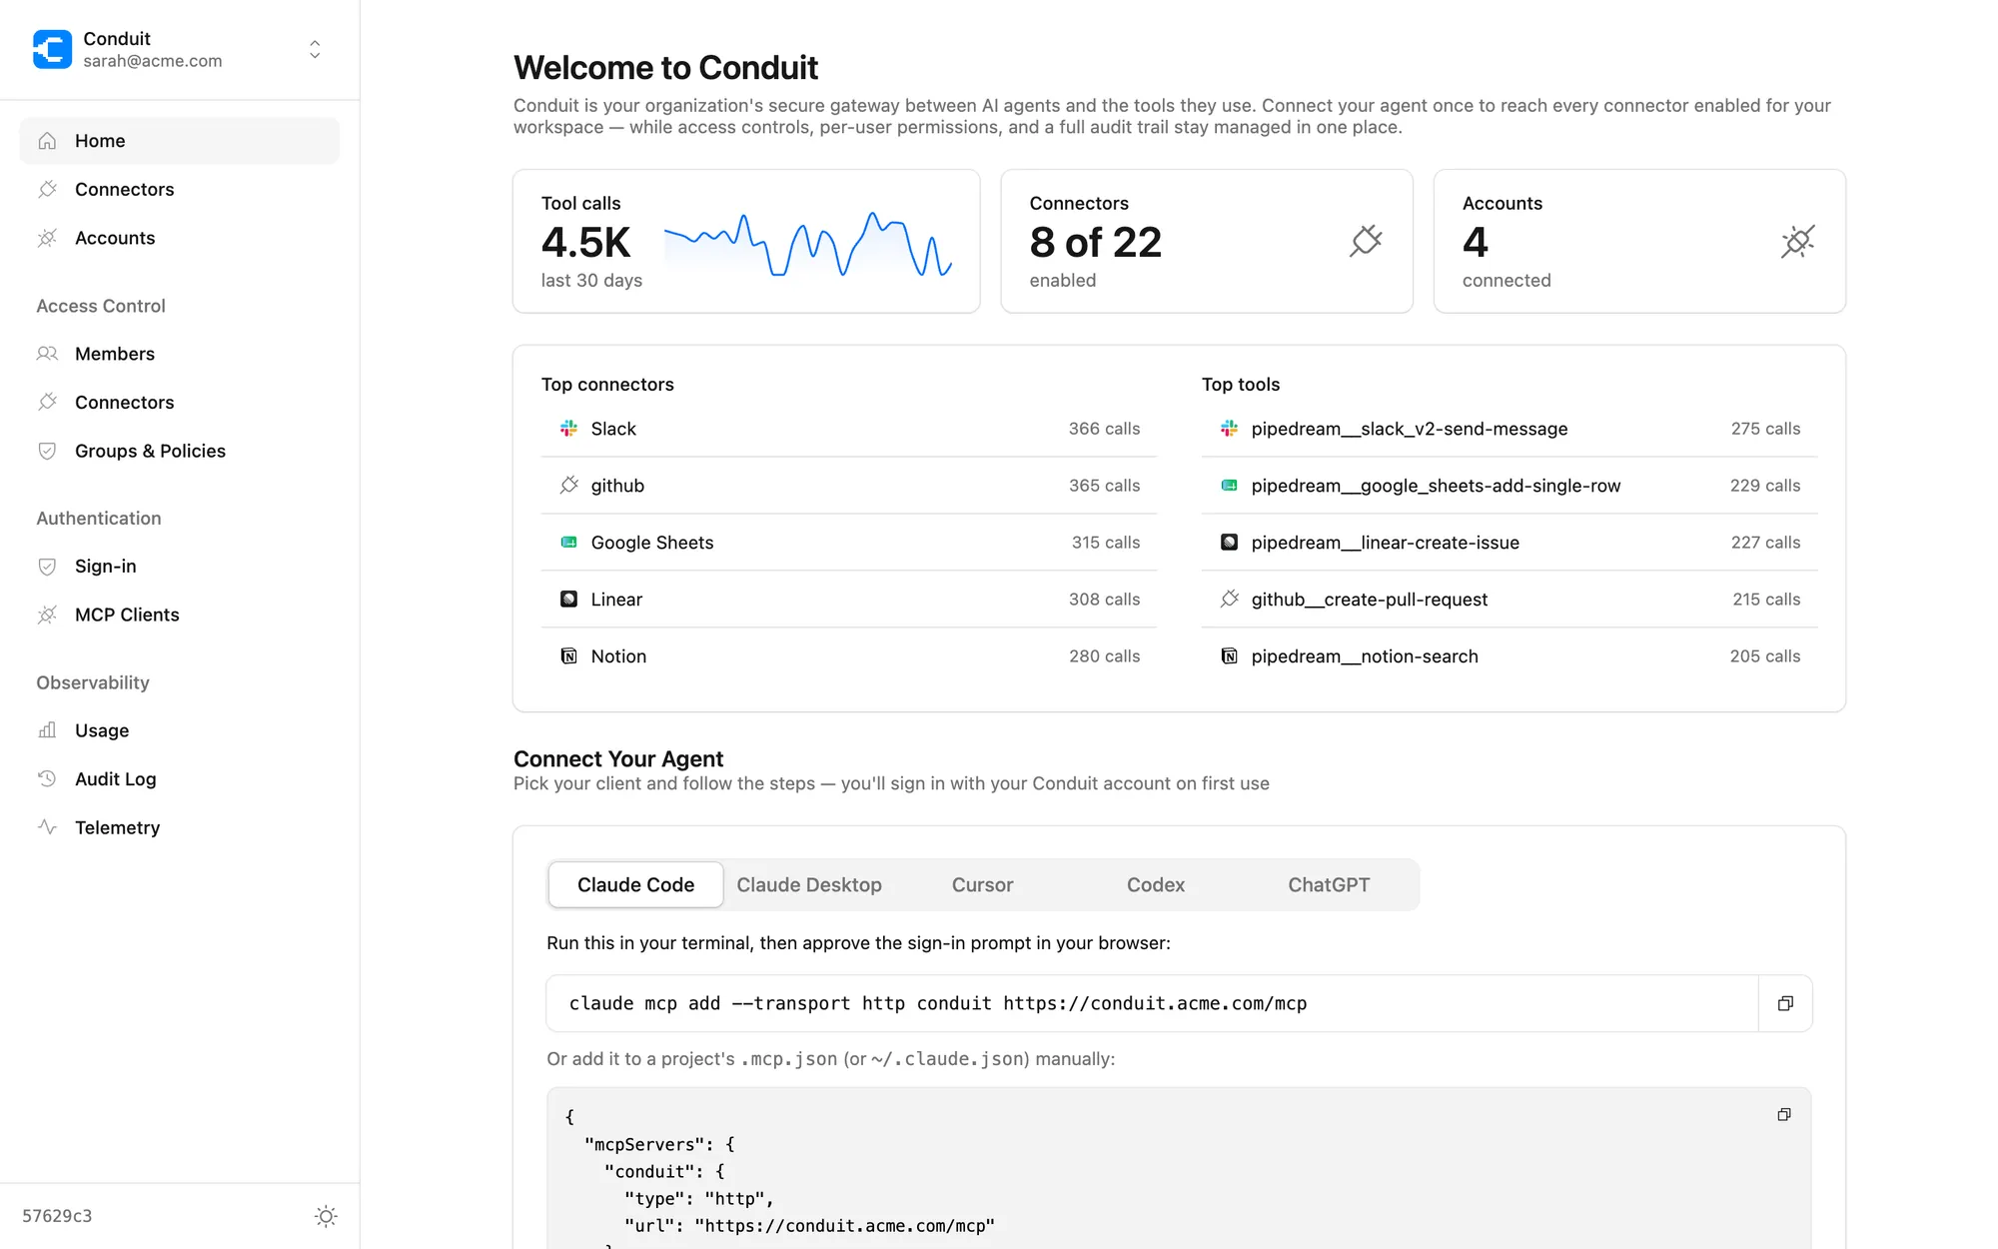The height and width of the screenshot is (1249, 1998).
Task: Click the Sign-in shield icon
Action: coord(47,567)
